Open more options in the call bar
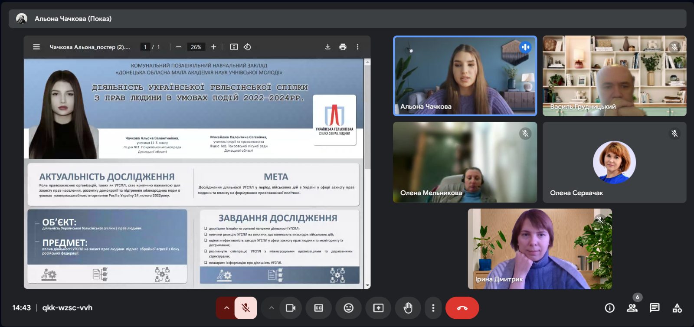694x327 pixels. (433, 308)
